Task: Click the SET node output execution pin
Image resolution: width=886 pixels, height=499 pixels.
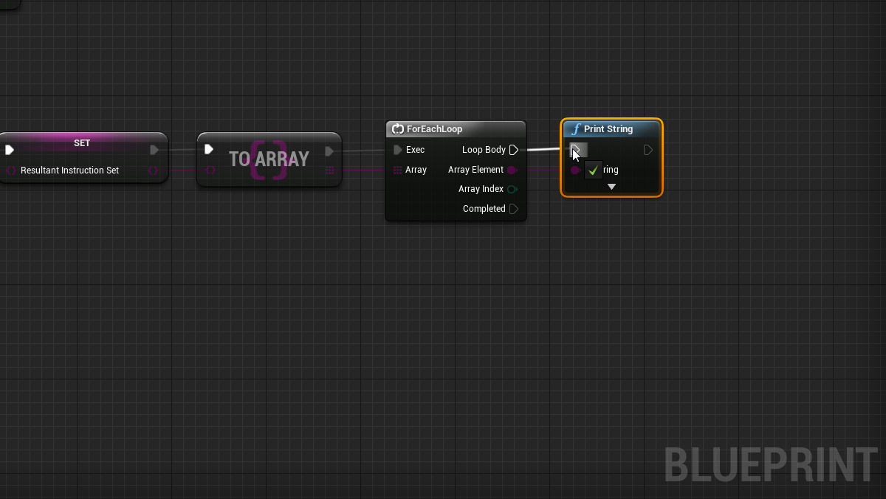Action: click(x=154, y=150)
